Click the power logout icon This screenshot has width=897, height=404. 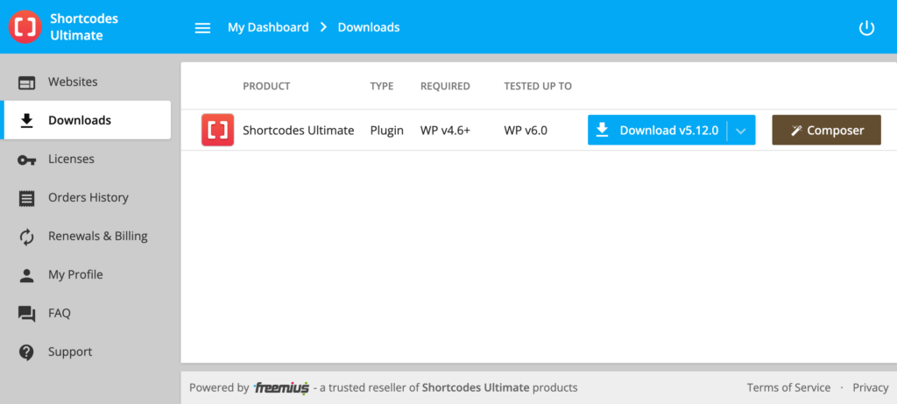point(866,27)
